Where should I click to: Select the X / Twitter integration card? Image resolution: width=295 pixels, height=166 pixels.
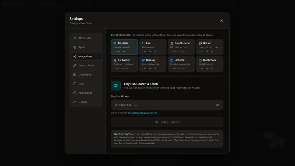pos(124,64)
